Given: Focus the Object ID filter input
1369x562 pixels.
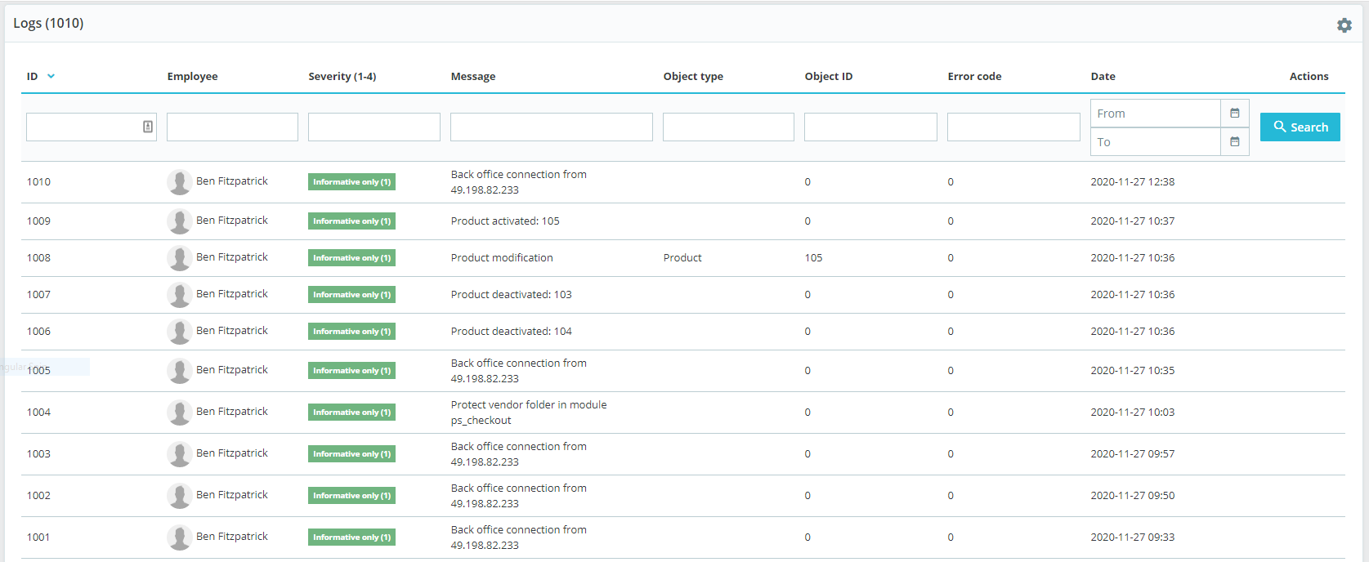Looking at the screenshot, I should pyautogui.click(x=870, y=127).
